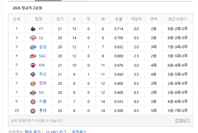Open the visited 한화 team link
The image size is (198, 133).
[43, 83]
